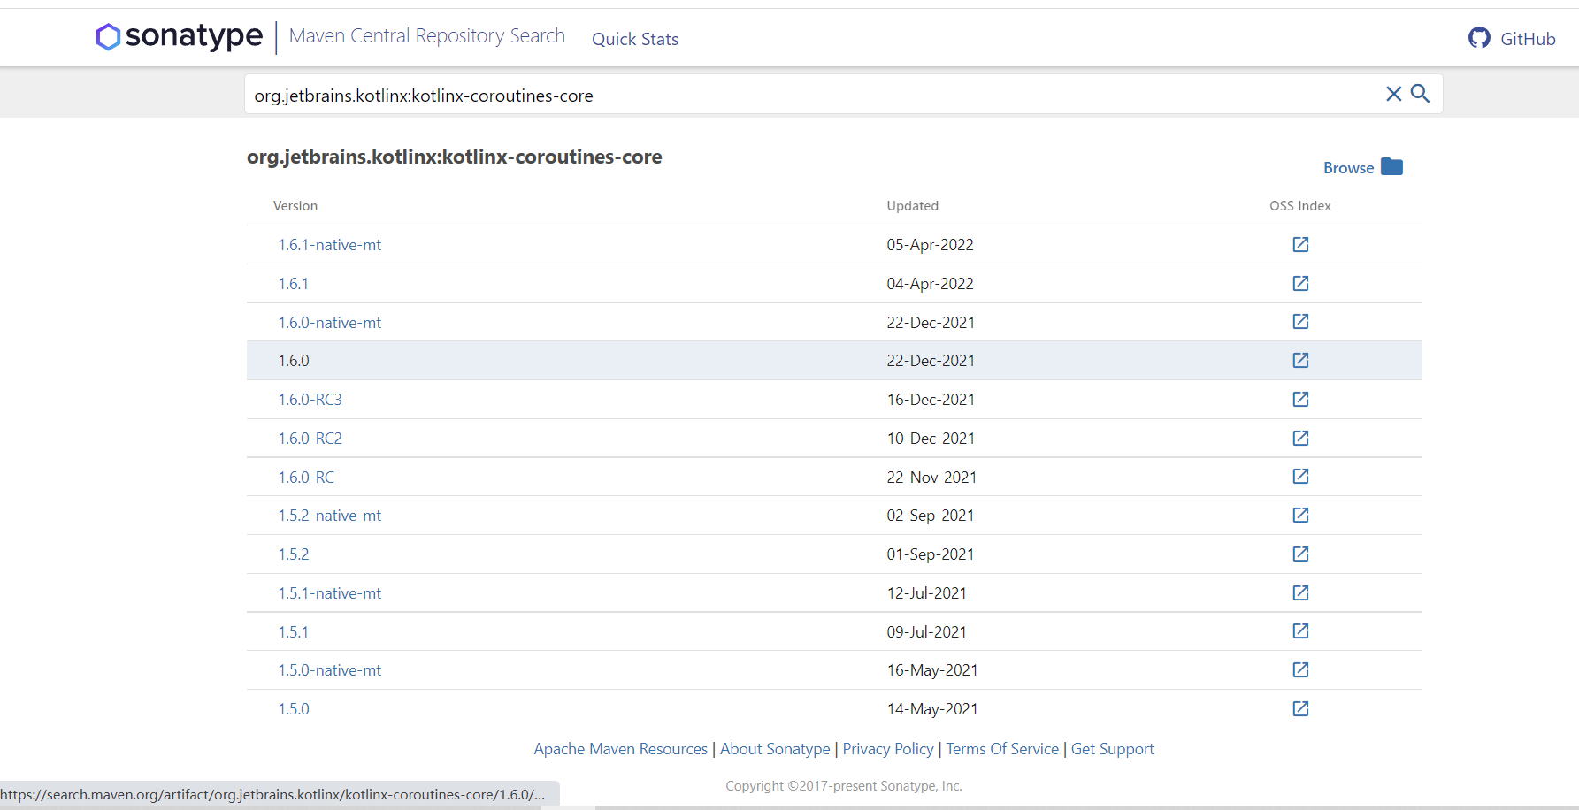
Task: Open version 1.5.2 link
Action: click(294, 554)
